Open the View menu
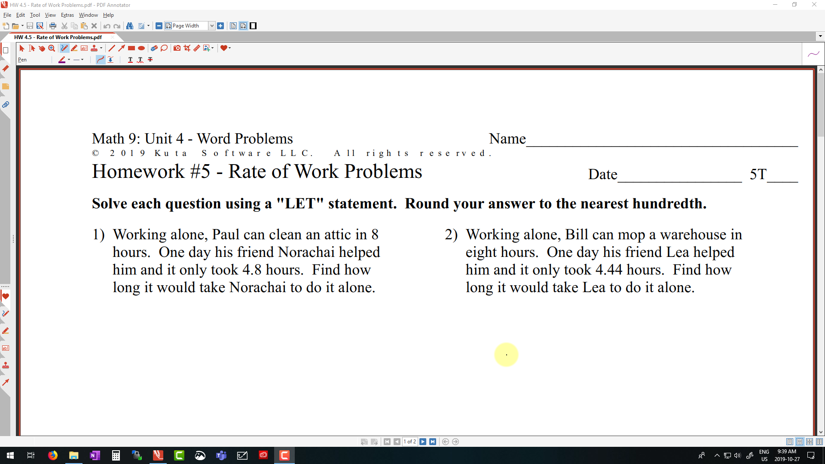 click(x=50, y=15)
